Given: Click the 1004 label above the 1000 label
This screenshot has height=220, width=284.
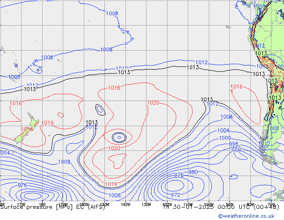Looking at the screenshot, I should (x=223, y=131).
